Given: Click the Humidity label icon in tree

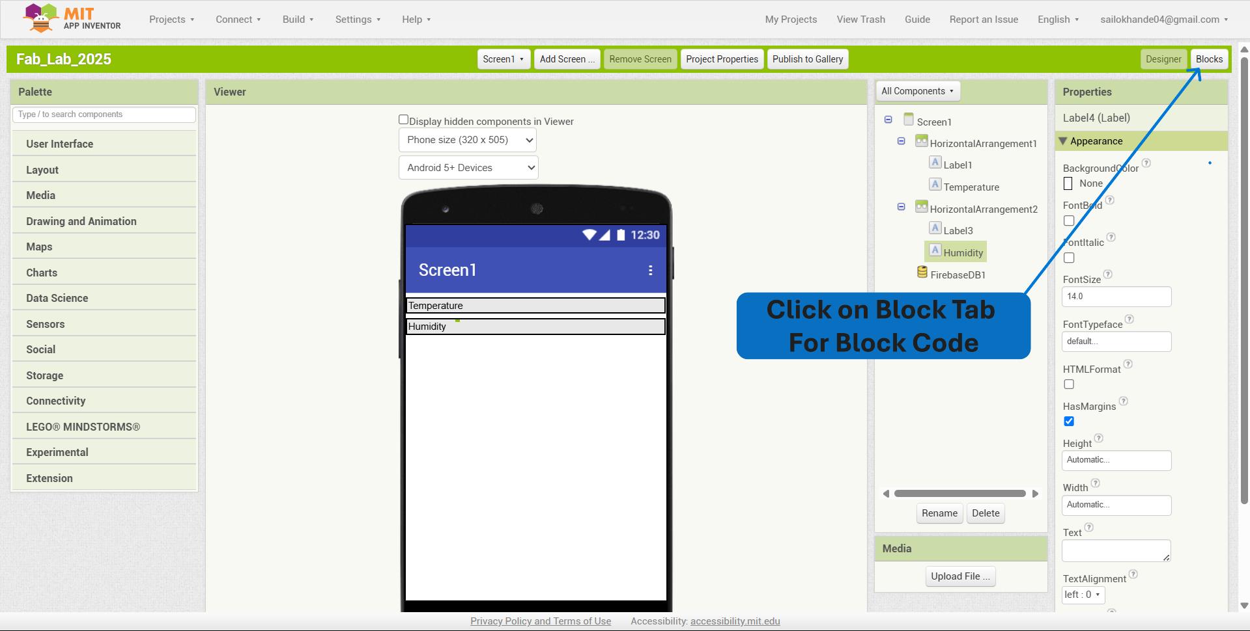Looking at the screenshot, I should point(935,250).
